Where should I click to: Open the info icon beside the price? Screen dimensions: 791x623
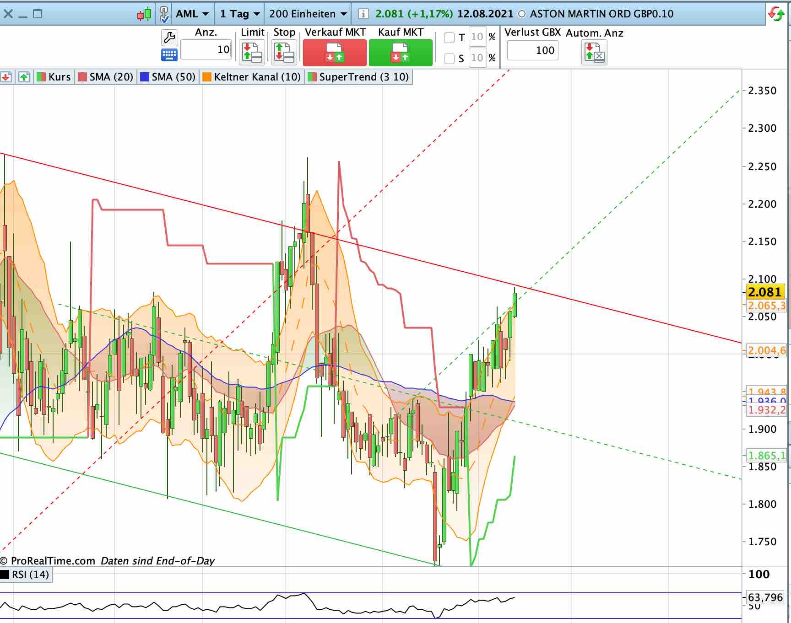point(363,14)
